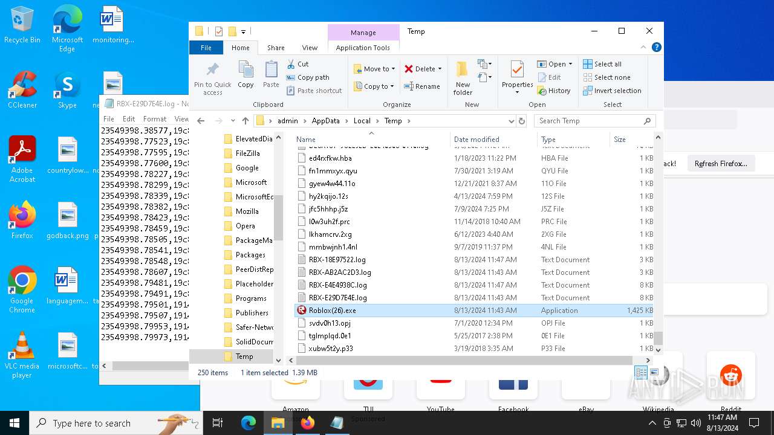774x435 pixels.
Task: Click the History button
Action: point(554,91)
